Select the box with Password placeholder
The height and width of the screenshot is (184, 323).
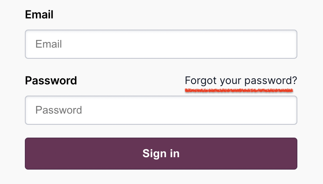(x=161, y=110)
